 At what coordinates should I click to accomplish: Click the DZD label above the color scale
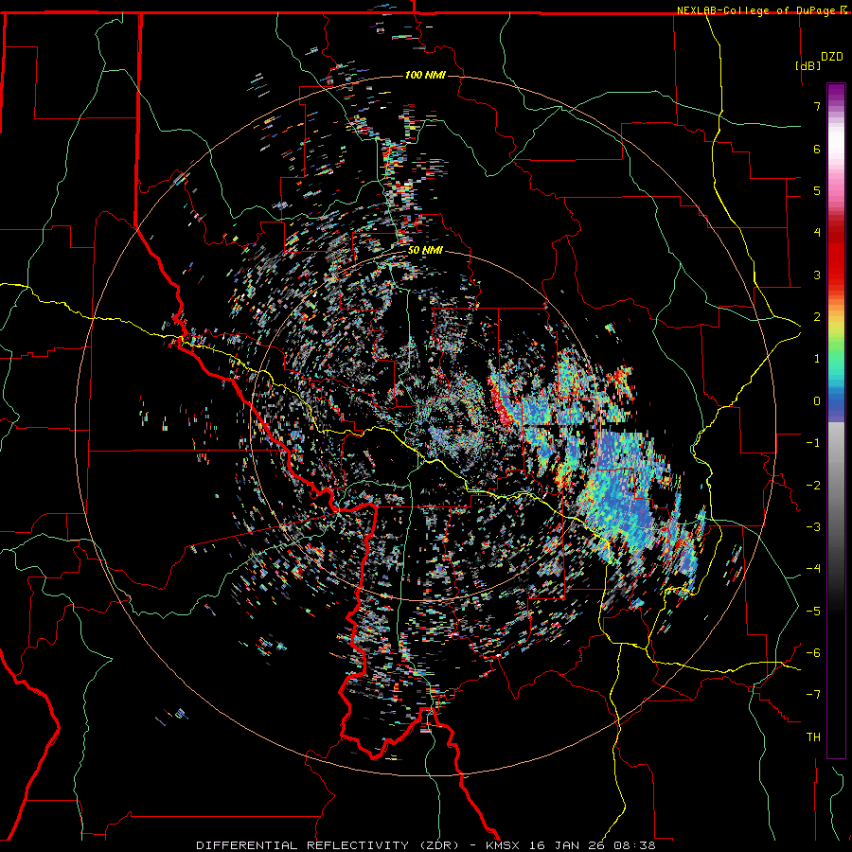pos(832,56)
